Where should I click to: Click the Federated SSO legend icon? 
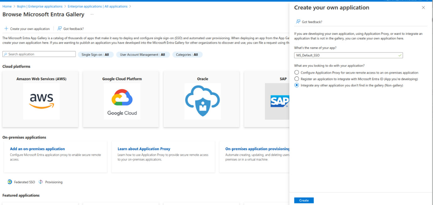(x=10, y=182)
